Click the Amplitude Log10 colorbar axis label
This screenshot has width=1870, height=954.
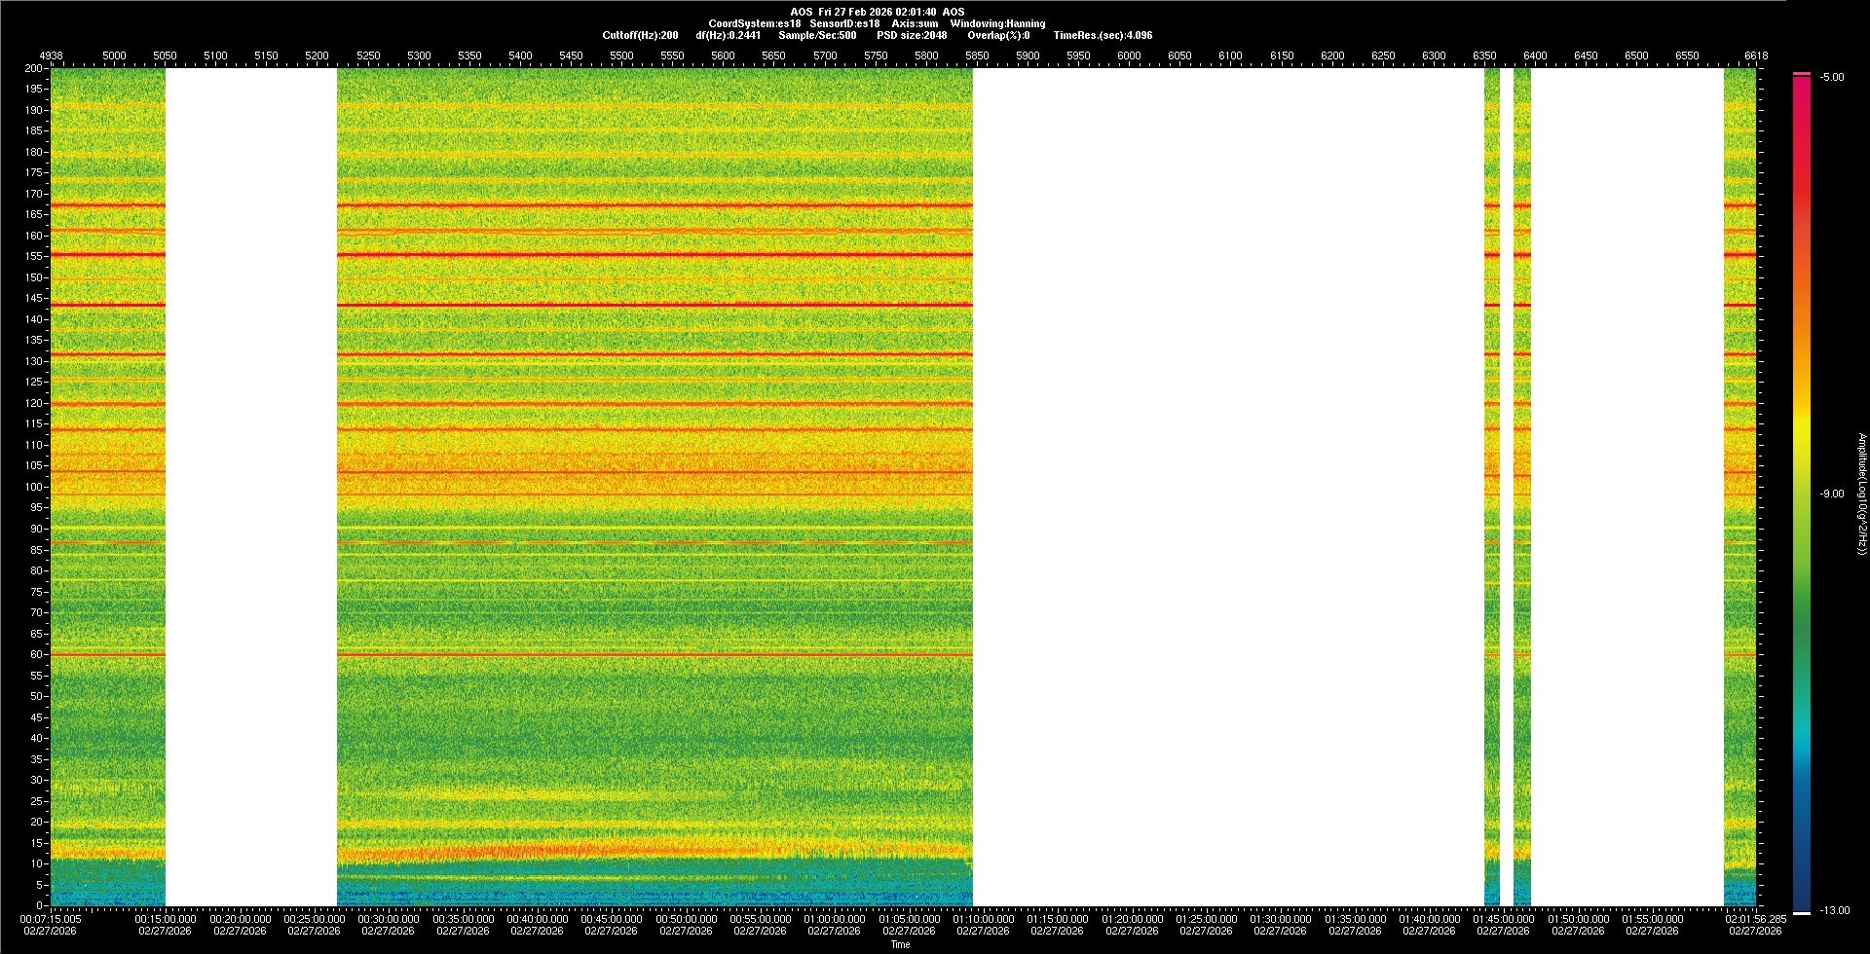click(1861, 494)
